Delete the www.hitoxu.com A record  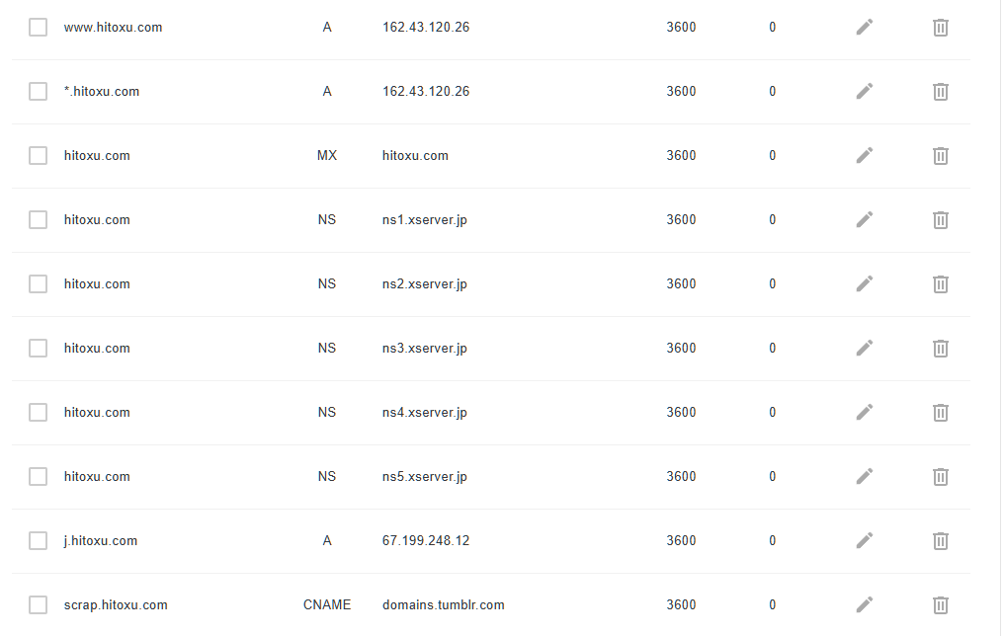tap(941, 28)
